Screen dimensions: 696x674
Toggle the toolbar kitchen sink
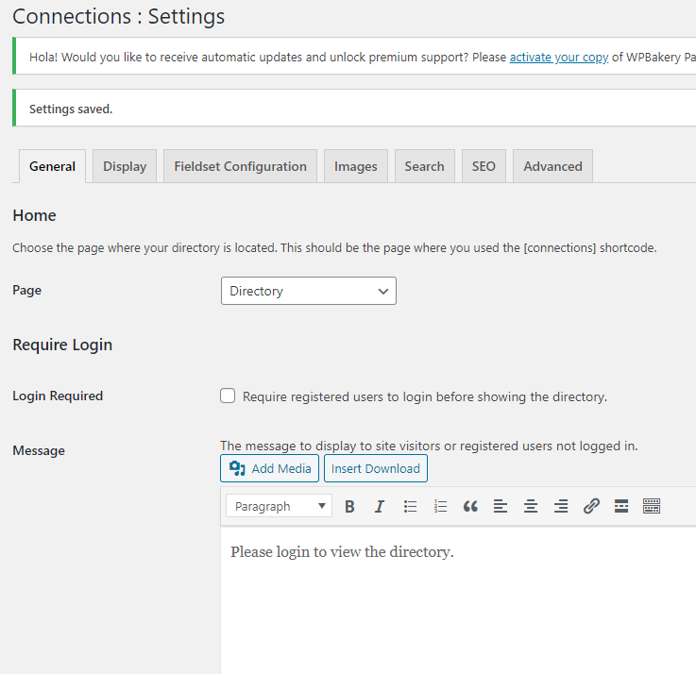point(652,506)
